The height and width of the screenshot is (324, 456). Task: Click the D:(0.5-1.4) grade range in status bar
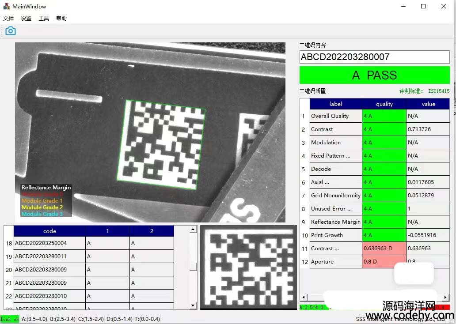coord(119,319)
